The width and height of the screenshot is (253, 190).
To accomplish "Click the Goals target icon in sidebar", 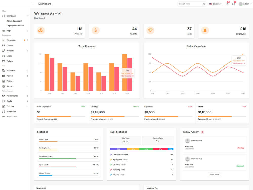I will [x=4, y=101].
